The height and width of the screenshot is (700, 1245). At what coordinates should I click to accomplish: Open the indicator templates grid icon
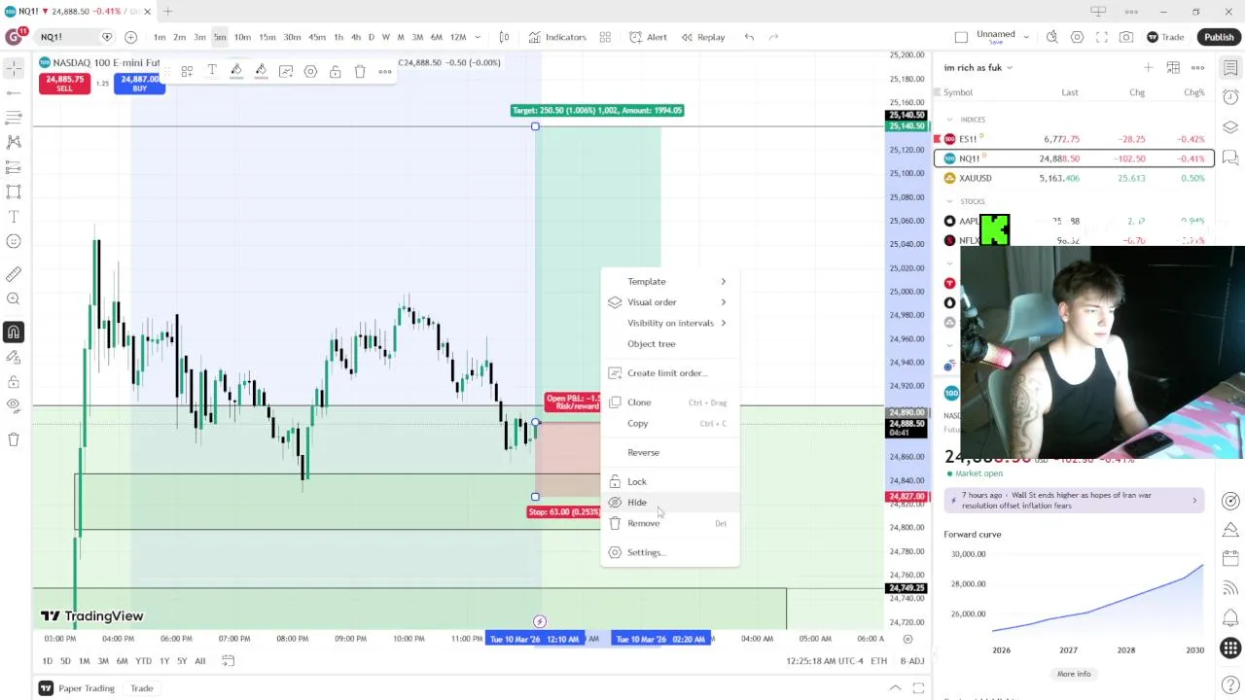pyautogui.click(x=605, y=37)
